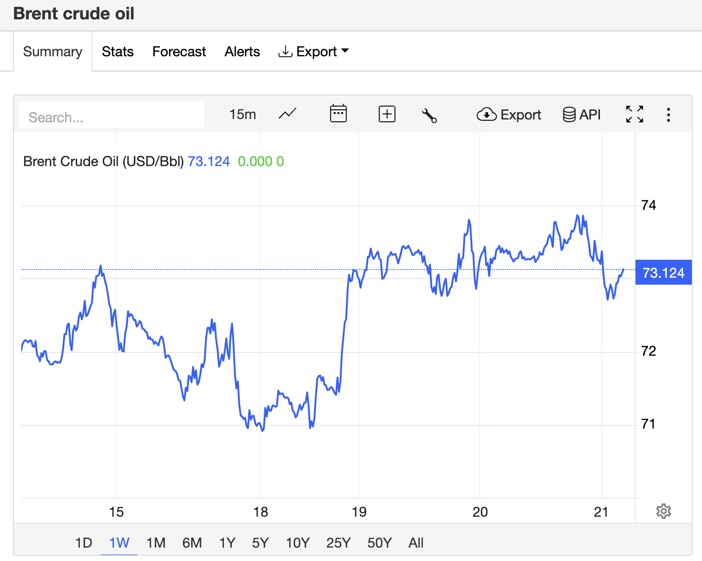Select the 5Y time range

(260, 543)
